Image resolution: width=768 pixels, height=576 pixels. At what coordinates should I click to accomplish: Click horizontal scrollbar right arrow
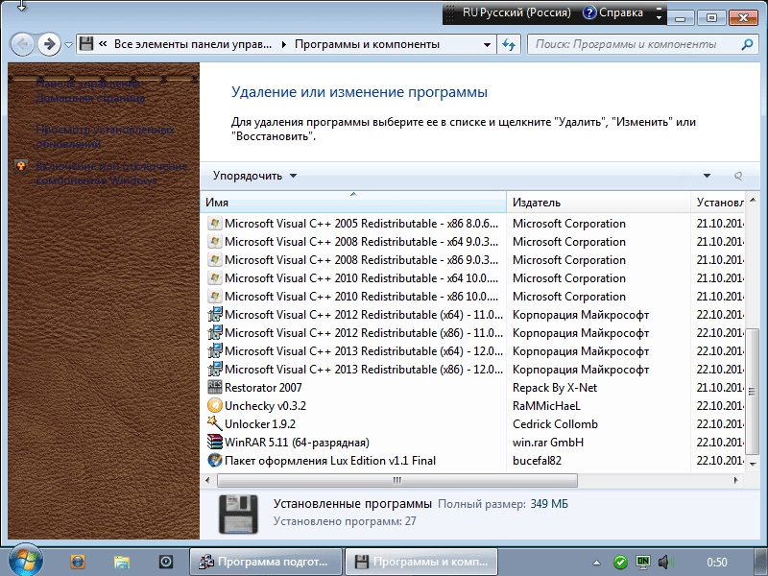click(x=736, y=481)
